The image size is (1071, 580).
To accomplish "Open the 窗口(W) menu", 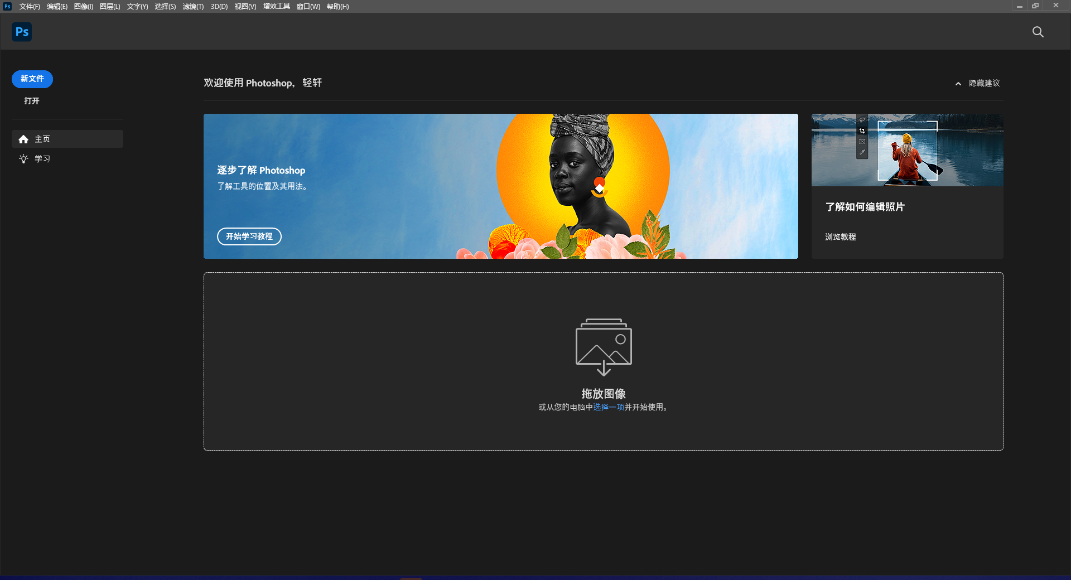I will click(x=308, y=6).
